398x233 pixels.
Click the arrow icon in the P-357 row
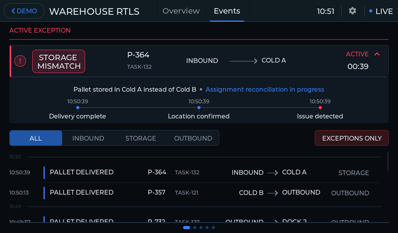tap(273, 193)
